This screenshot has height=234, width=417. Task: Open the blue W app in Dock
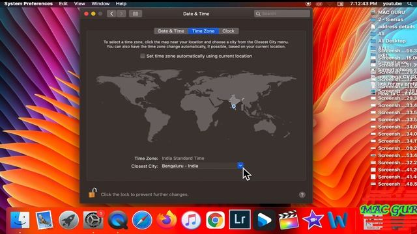338,220
